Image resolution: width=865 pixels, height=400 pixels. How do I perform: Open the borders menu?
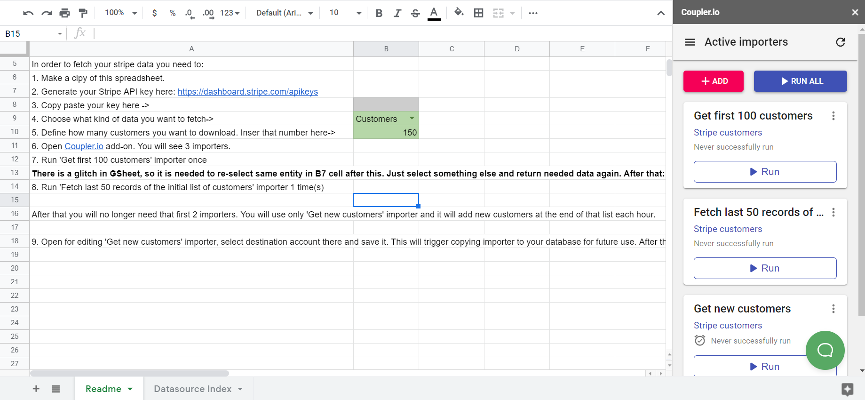point(479,13)
